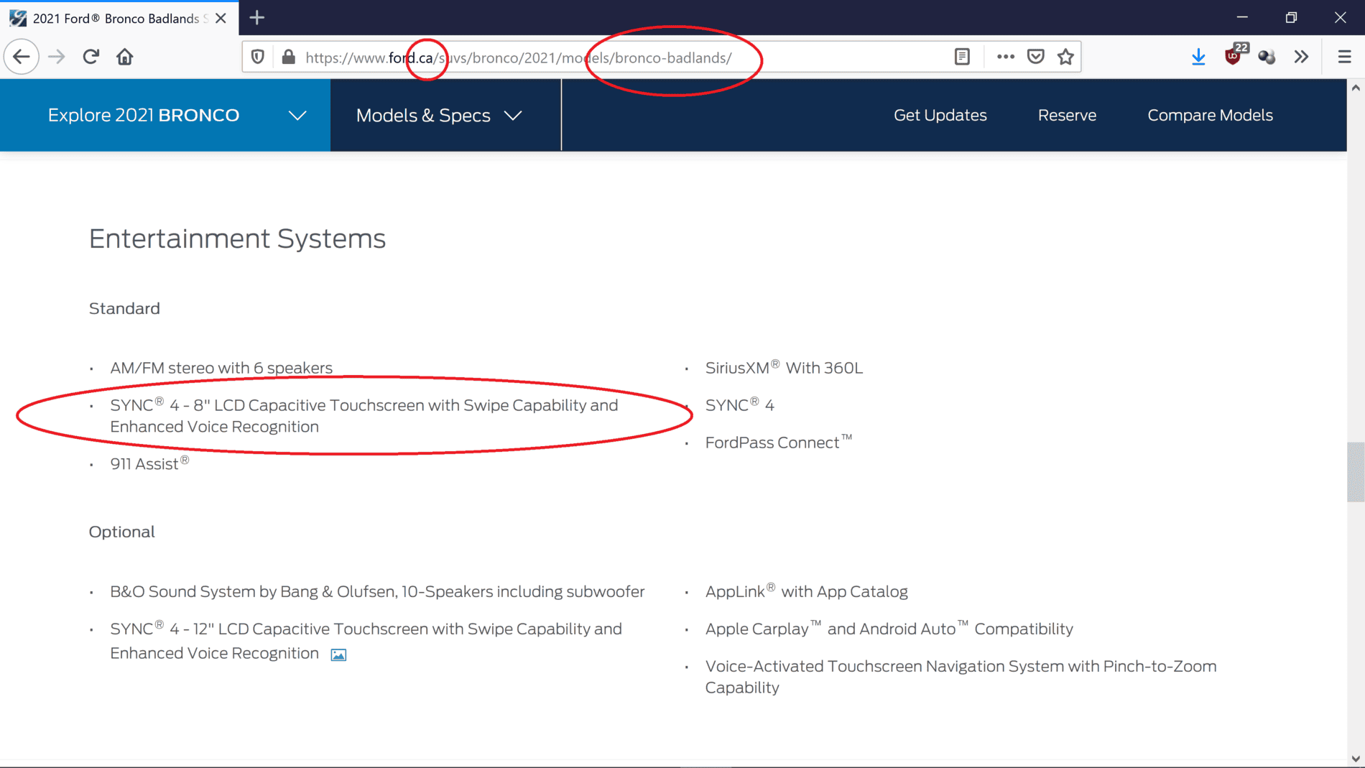Viewport: 1365px width, 768px height.
Task: Toggle reader view icon
Action: coord(962,57)
